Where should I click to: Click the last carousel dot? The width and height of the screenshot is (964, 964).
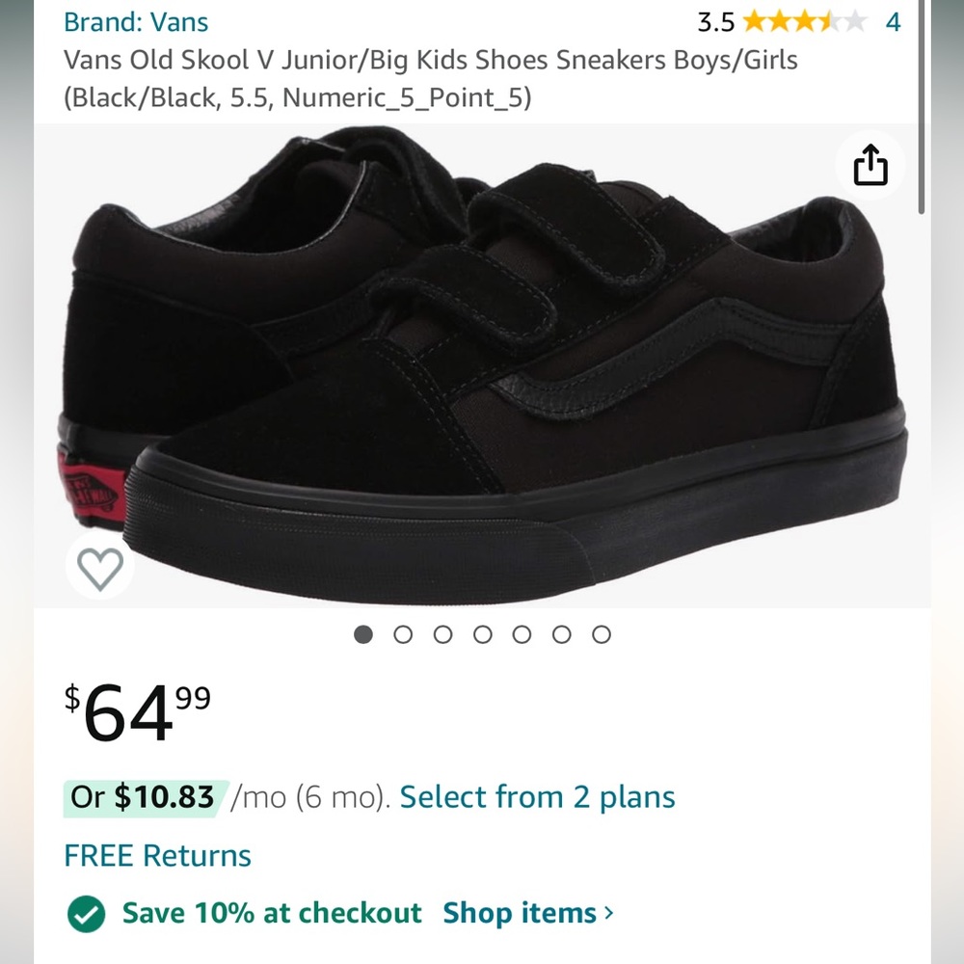point(602,634)
